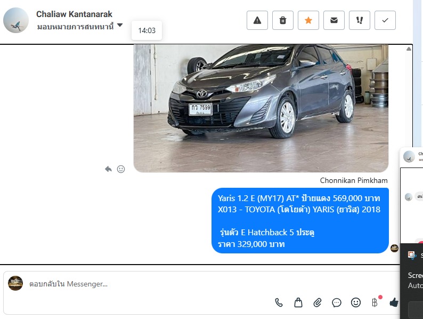The height and width of the screenshot is (319, 423).
Task: Click sender name Chonnikan Pimkham
Action: point(354,180)
